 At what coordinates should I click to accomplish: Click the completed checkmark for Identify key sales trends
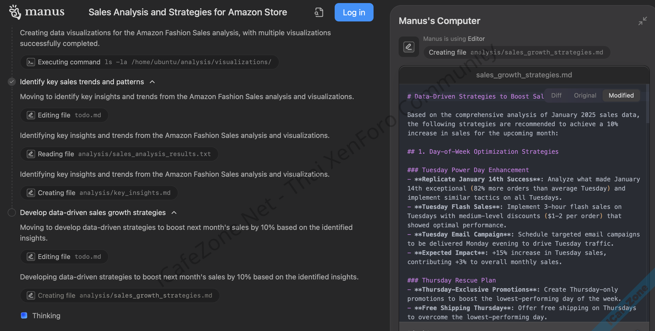point(11,82)
